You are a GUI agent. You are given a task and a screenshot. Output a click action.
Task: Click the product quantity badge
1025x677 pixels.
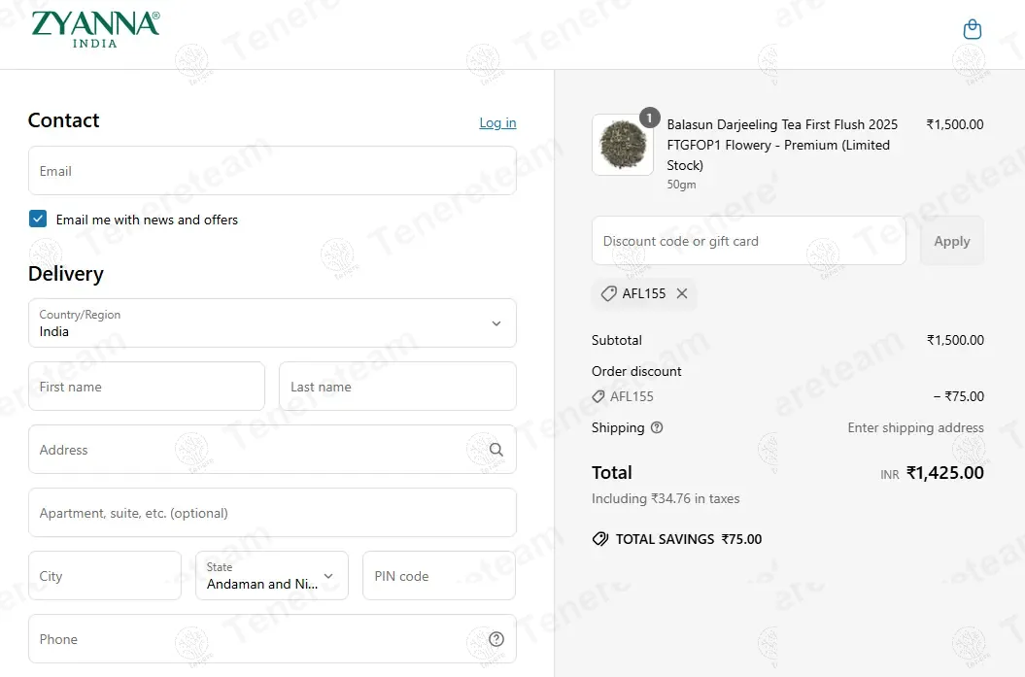coord(649,118)
